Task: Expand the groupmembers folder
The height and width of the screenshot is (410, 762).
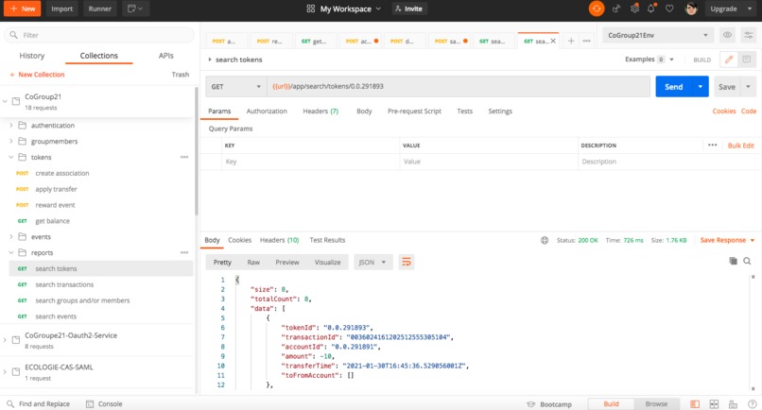Action: (x=11, y=142)
